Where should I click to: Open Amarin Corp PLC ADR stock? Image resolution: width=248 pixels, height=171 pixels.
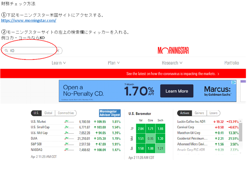[x=191, y=150]
